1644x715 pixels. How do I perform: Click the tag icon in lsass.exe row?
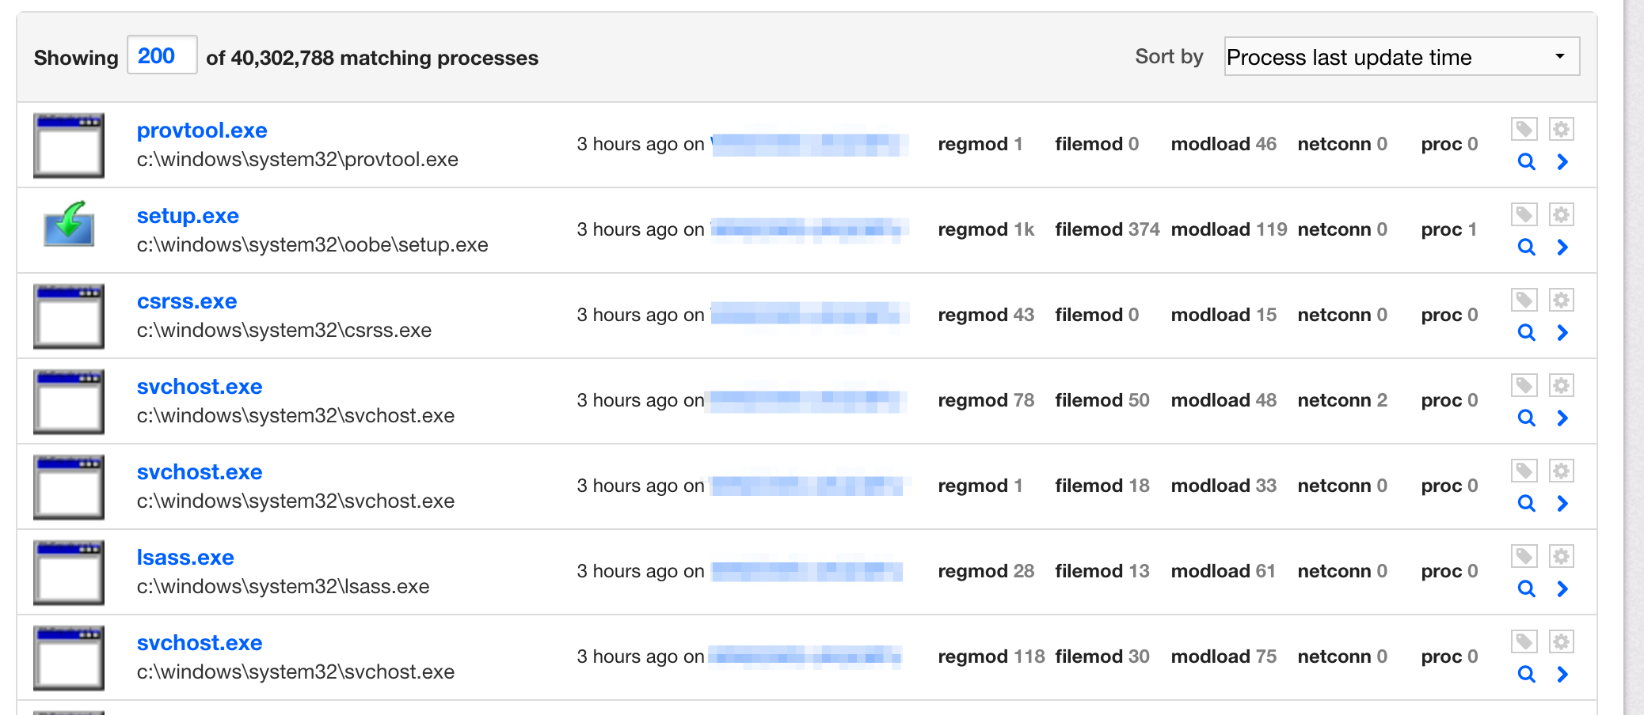pos(1524,556)
